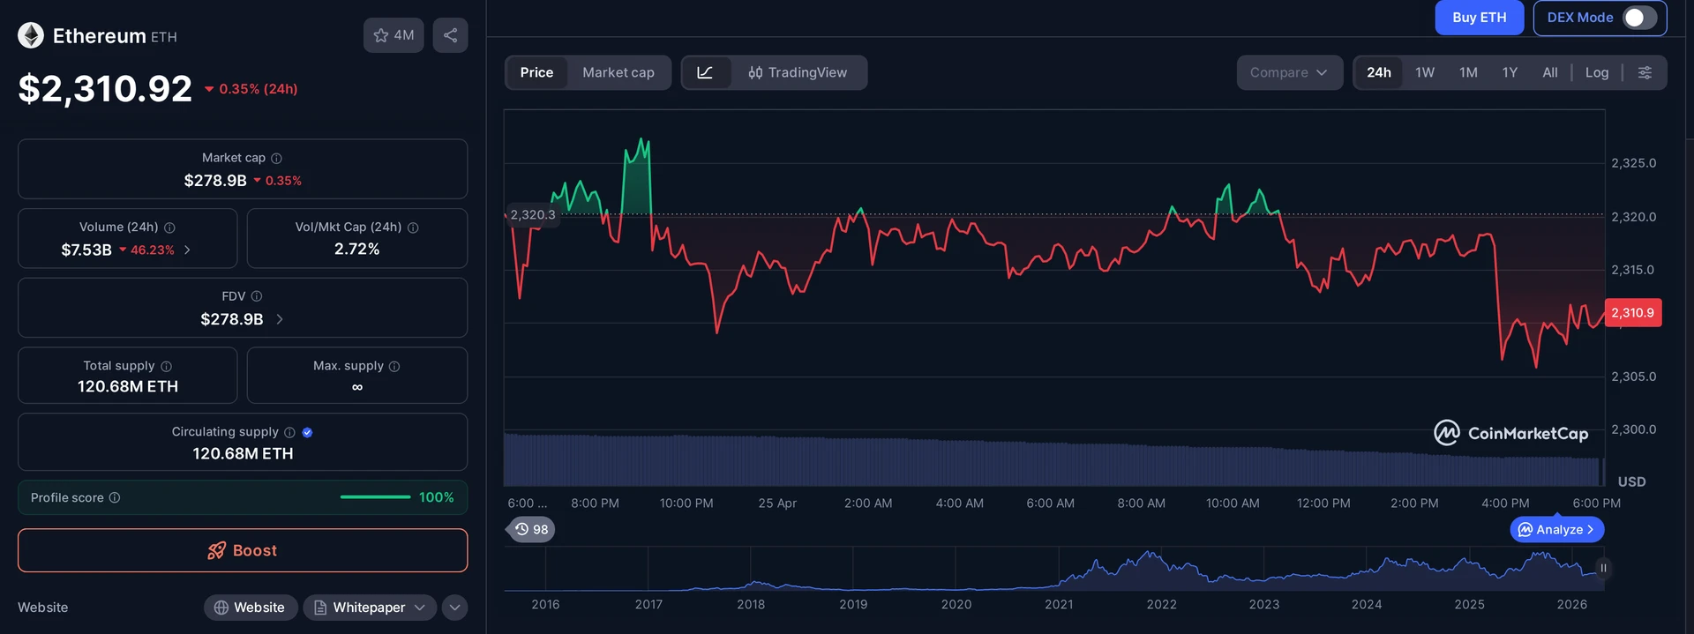This screenshot has width=1694, height=634.
Task: Click the pause handle on range navigator
Action: [x=1603, y=568]
